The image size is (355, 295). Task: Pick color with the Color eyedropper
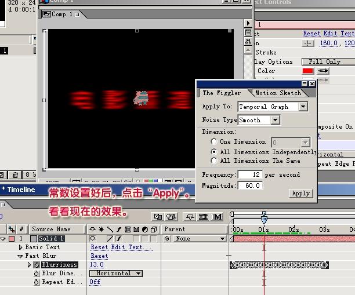(x=323, y=71)
